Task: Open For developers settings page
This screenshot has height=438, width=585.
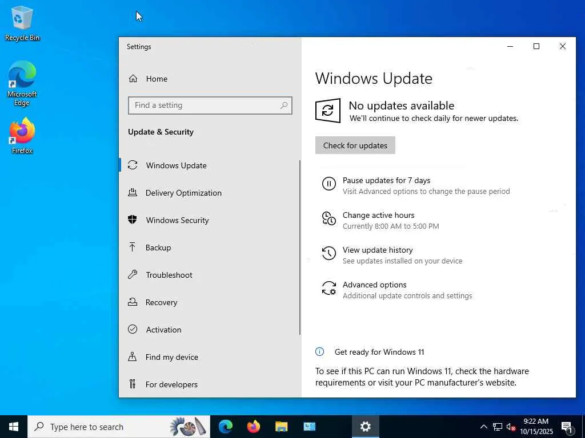Action: (x=210, y=384)
